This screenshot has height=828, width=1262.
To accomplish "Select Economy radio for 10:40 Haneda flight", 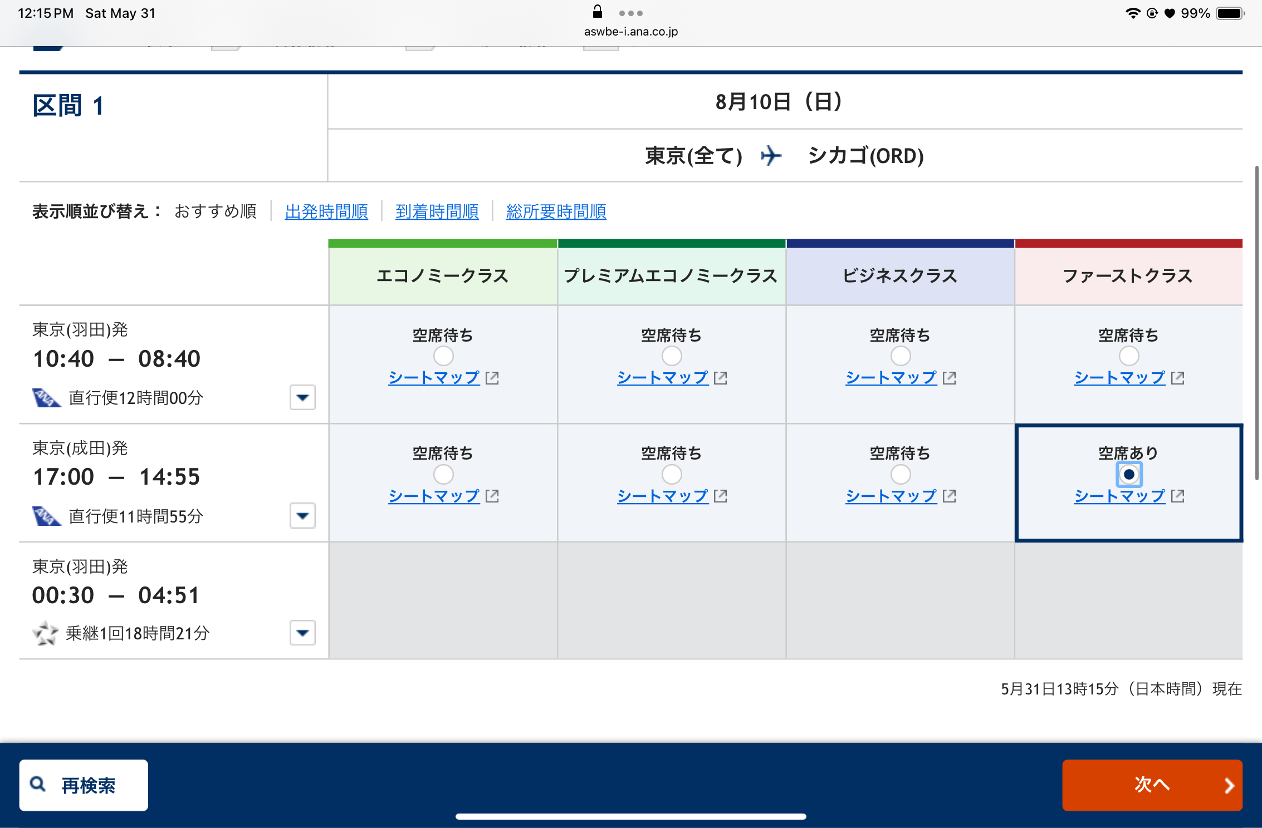I will [x=443, y=356].
